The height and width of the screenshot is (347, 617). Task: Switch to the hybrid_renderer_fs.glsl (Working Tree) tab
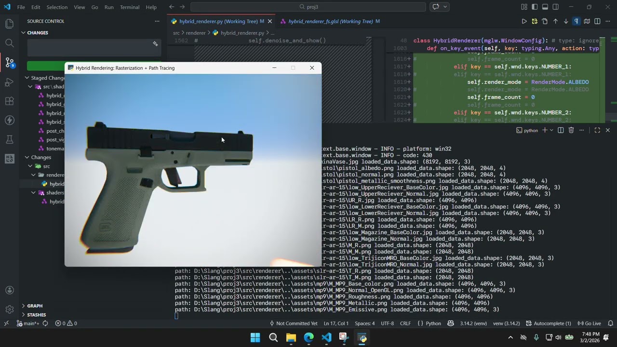[330, 21]
